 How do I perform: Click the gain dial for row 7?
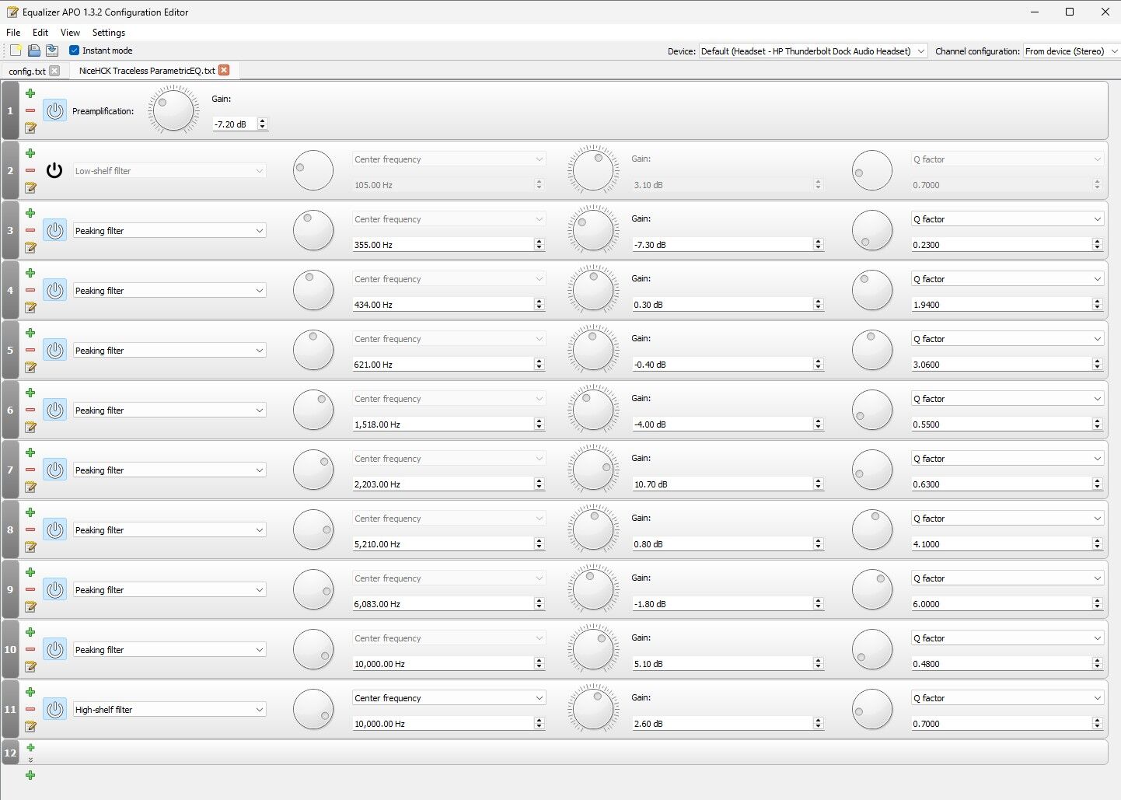pos(593,470)
